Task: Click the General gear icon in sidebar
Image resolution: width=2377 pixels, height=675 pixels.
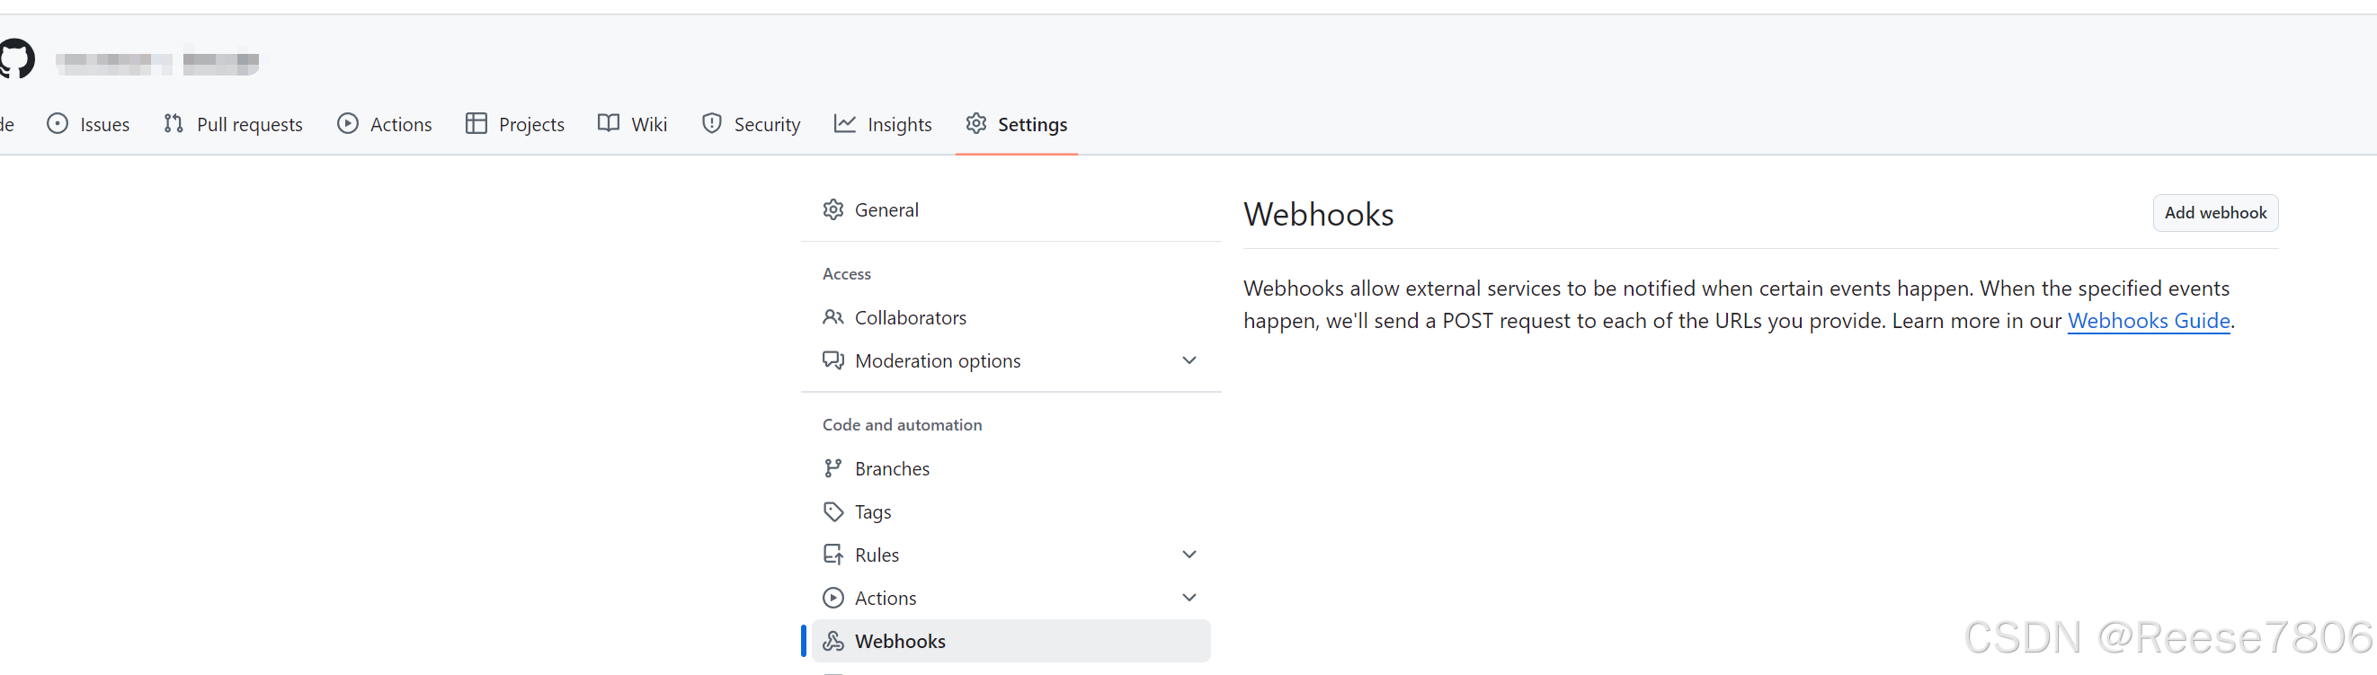Action: [833, 210]
